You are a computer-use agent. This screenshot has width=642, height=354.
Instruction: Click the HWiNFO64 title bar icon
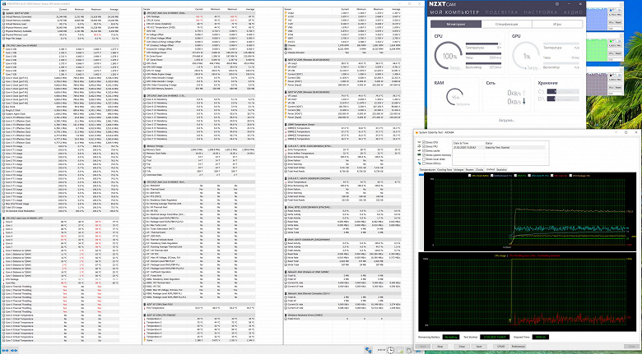coord(4,3)
